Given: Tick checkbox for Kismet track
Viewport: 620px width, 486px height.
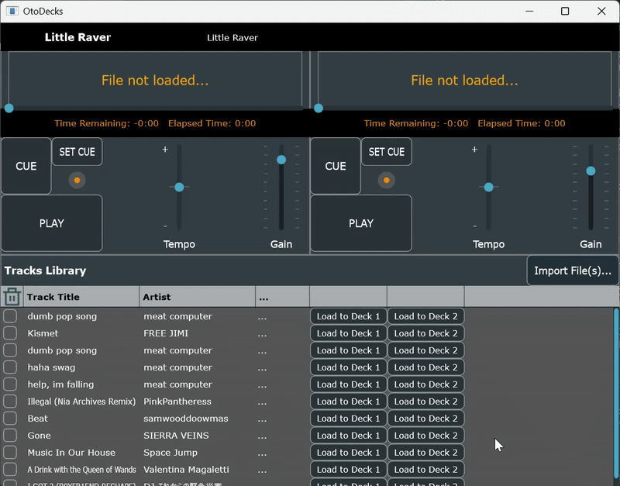Looking at the screenshot, I should pyautogui.click(x=10, y=333).
